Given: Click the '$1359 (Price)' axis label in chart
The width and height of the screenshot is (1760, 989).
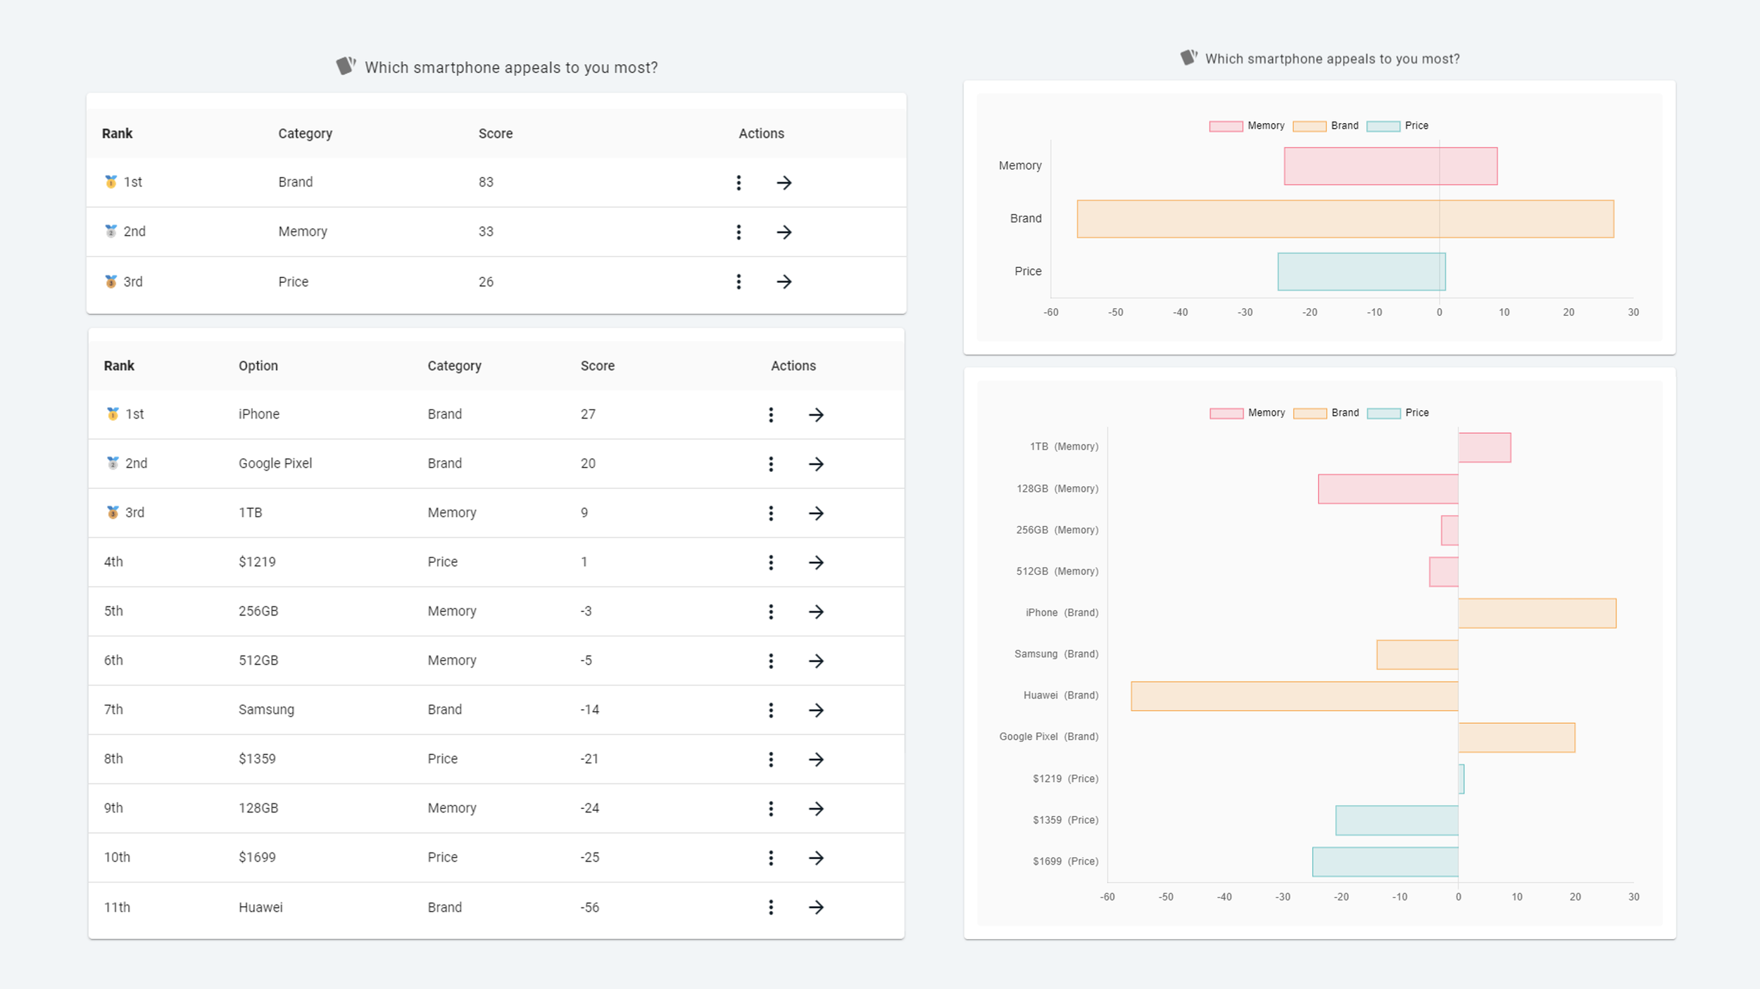Looking at the screenshot, I should [x=1065, y=820].
